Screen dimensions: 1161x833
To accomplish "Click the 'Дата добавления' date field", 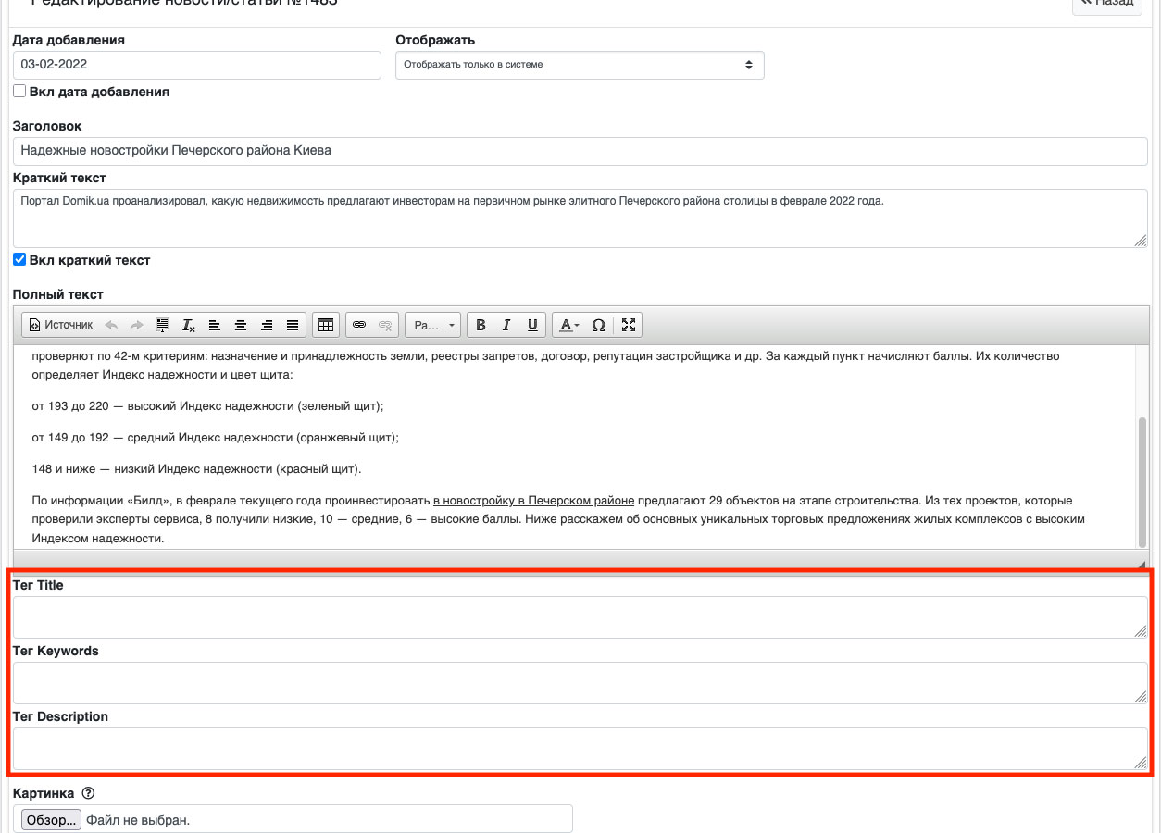I will [197, 65].
